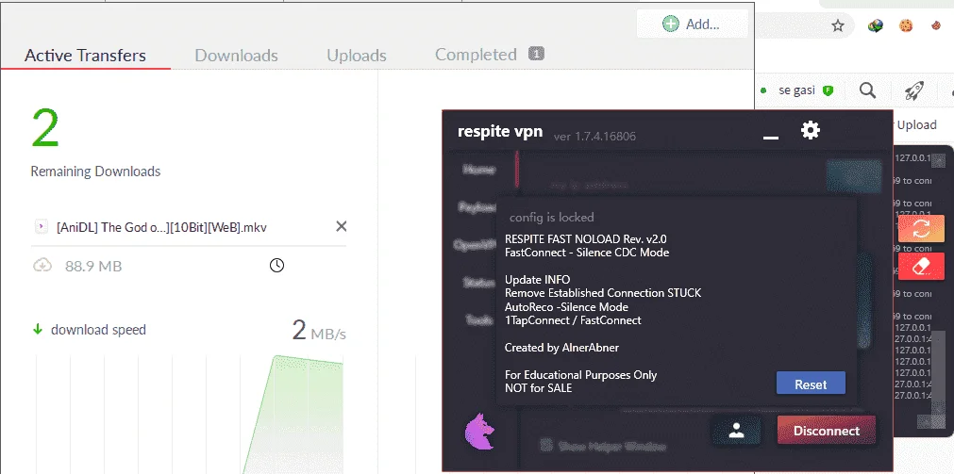Minimize the respite vpn window

[x=771, y=139]
